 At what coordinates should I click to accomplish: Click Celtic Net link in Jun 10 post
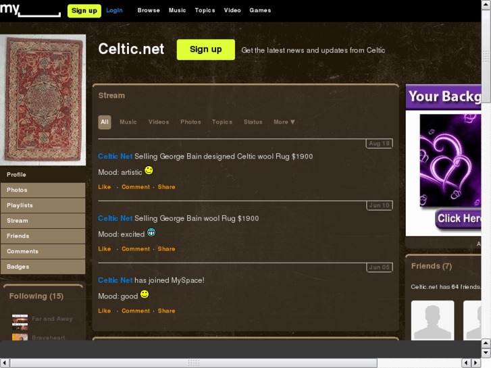tap(115, 218)
